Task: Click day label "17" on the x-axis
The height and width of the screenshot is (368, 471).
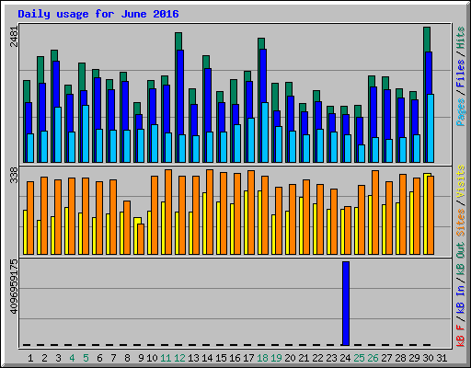Action: coord(248,358)
